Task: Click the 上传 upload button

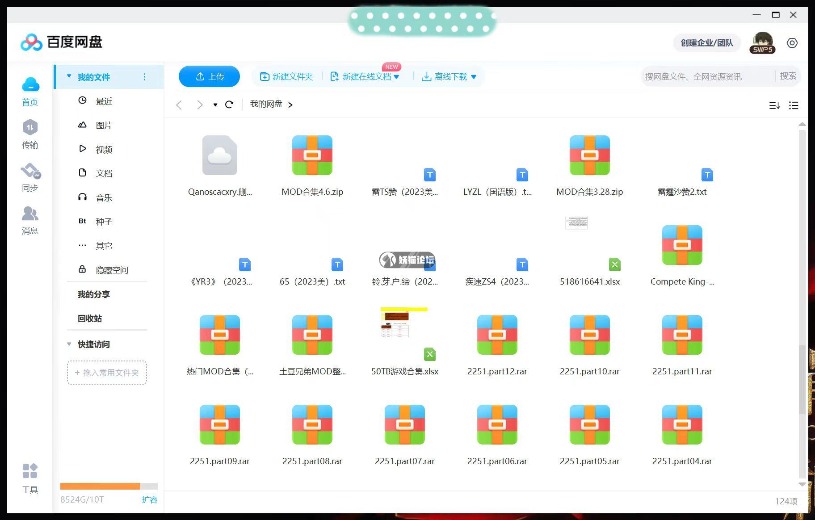Action: pyautogui.click(x=209, y=76)
